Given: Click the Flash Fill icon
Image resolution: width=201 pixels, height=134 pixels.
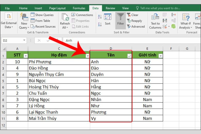Looking at the screenshot, I should (165, 15).
